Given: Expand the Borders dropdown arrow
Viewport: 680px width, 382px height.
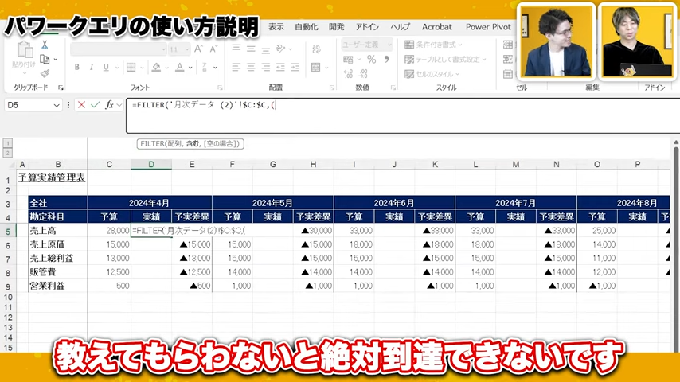Looking at the screenshot, I should pos(142,68).
